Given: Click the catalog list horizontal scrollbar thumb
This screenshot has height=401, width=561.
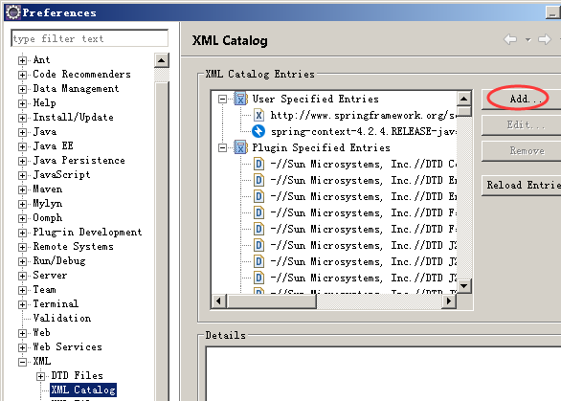Looking at the screenshot, I should click(272, 301).
